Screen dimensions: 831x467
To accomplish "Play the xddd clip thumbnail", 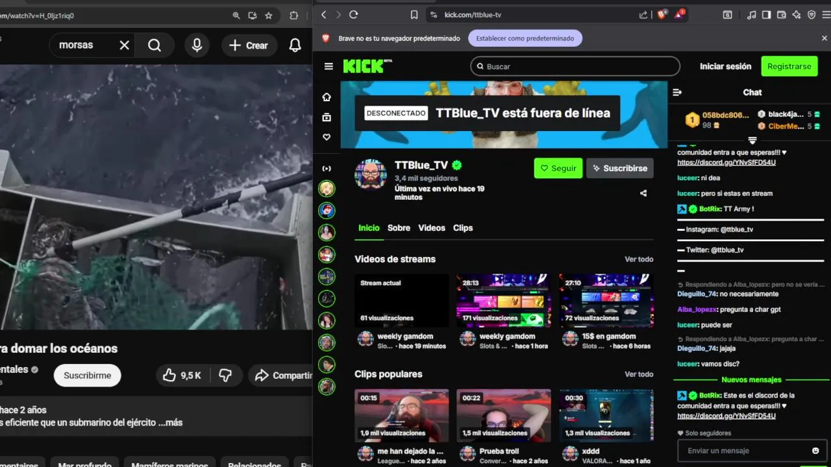I will coord(606,416).
